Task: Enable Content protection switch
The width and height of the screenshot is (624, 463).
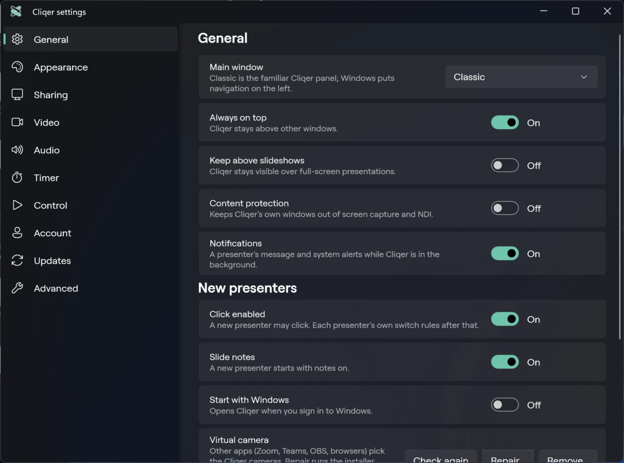Action: pyautogui.click(x=505, y=208)
